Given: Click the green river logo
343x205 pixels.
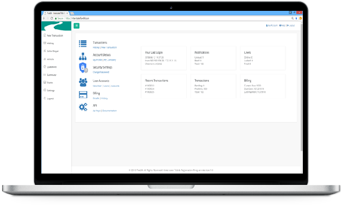Looking at the screenshot, I should point(56,26).
